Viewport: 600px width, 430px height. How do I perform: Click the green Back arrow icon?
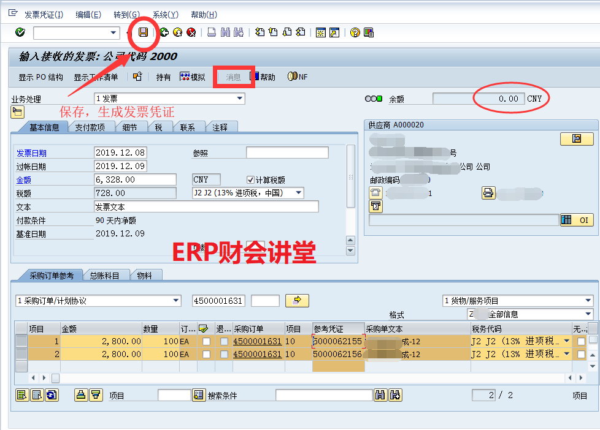(164, 32)
